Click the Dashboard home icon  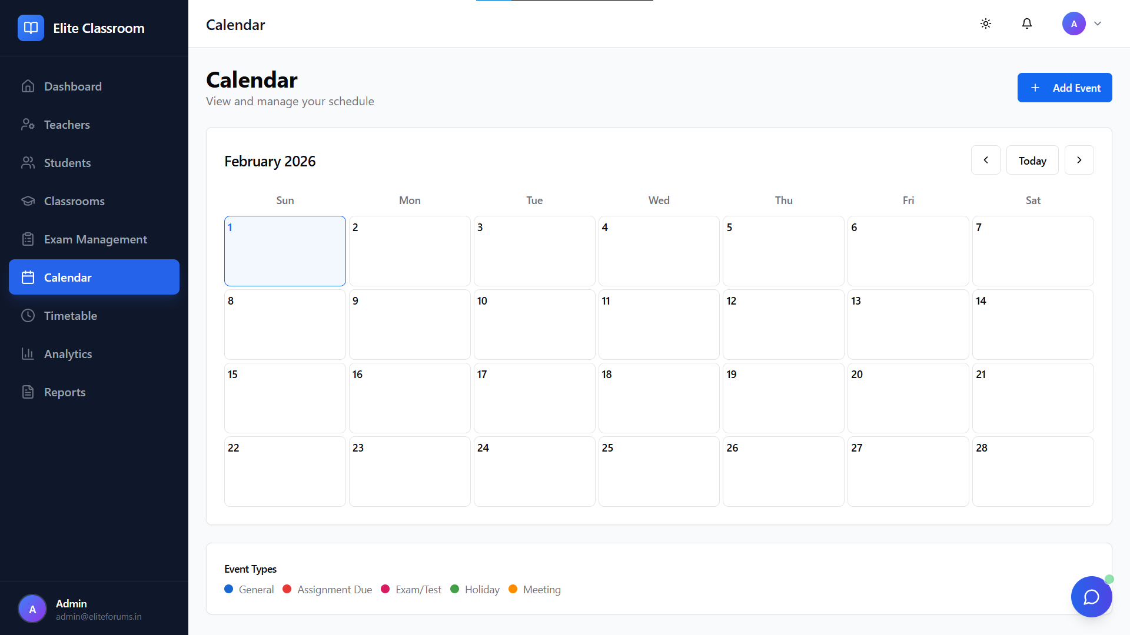point(28,86)
